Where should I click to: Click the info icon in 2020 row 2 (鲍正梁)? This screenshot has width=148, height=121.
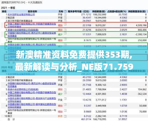[65, 77]
